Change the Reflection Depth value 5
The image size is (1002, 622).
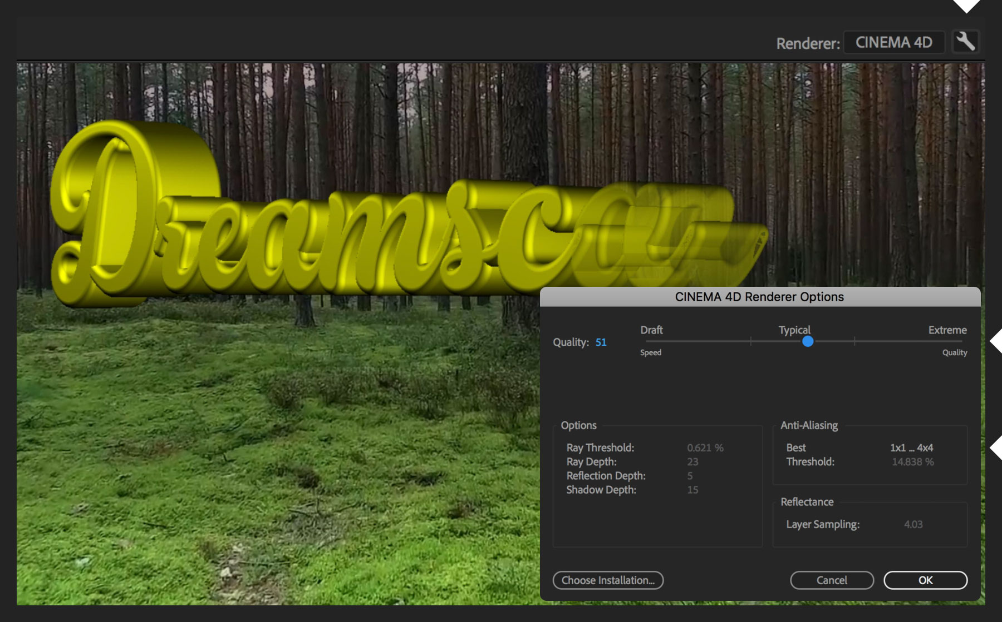coord(690,476)
